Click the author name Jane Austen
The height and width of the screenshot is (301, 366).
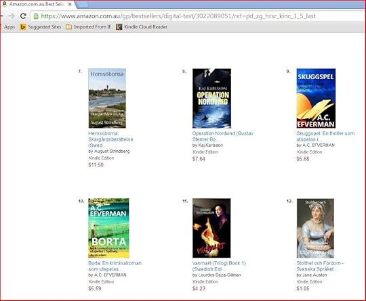[314, 275]
